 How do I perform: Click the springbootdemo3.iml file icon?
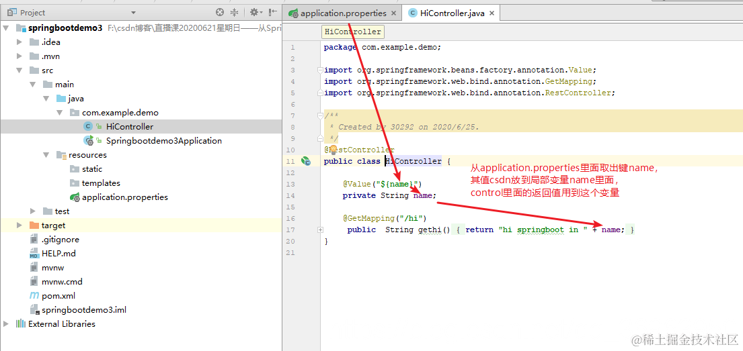34,310
